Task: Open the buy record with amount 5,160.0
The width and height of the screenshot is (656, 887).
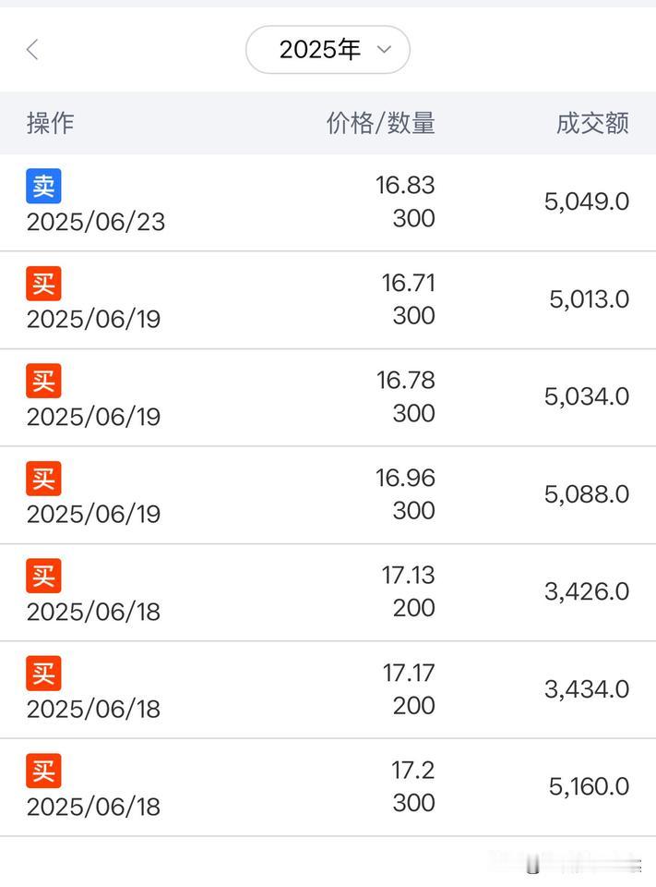Action: click(x=328, y=787)
